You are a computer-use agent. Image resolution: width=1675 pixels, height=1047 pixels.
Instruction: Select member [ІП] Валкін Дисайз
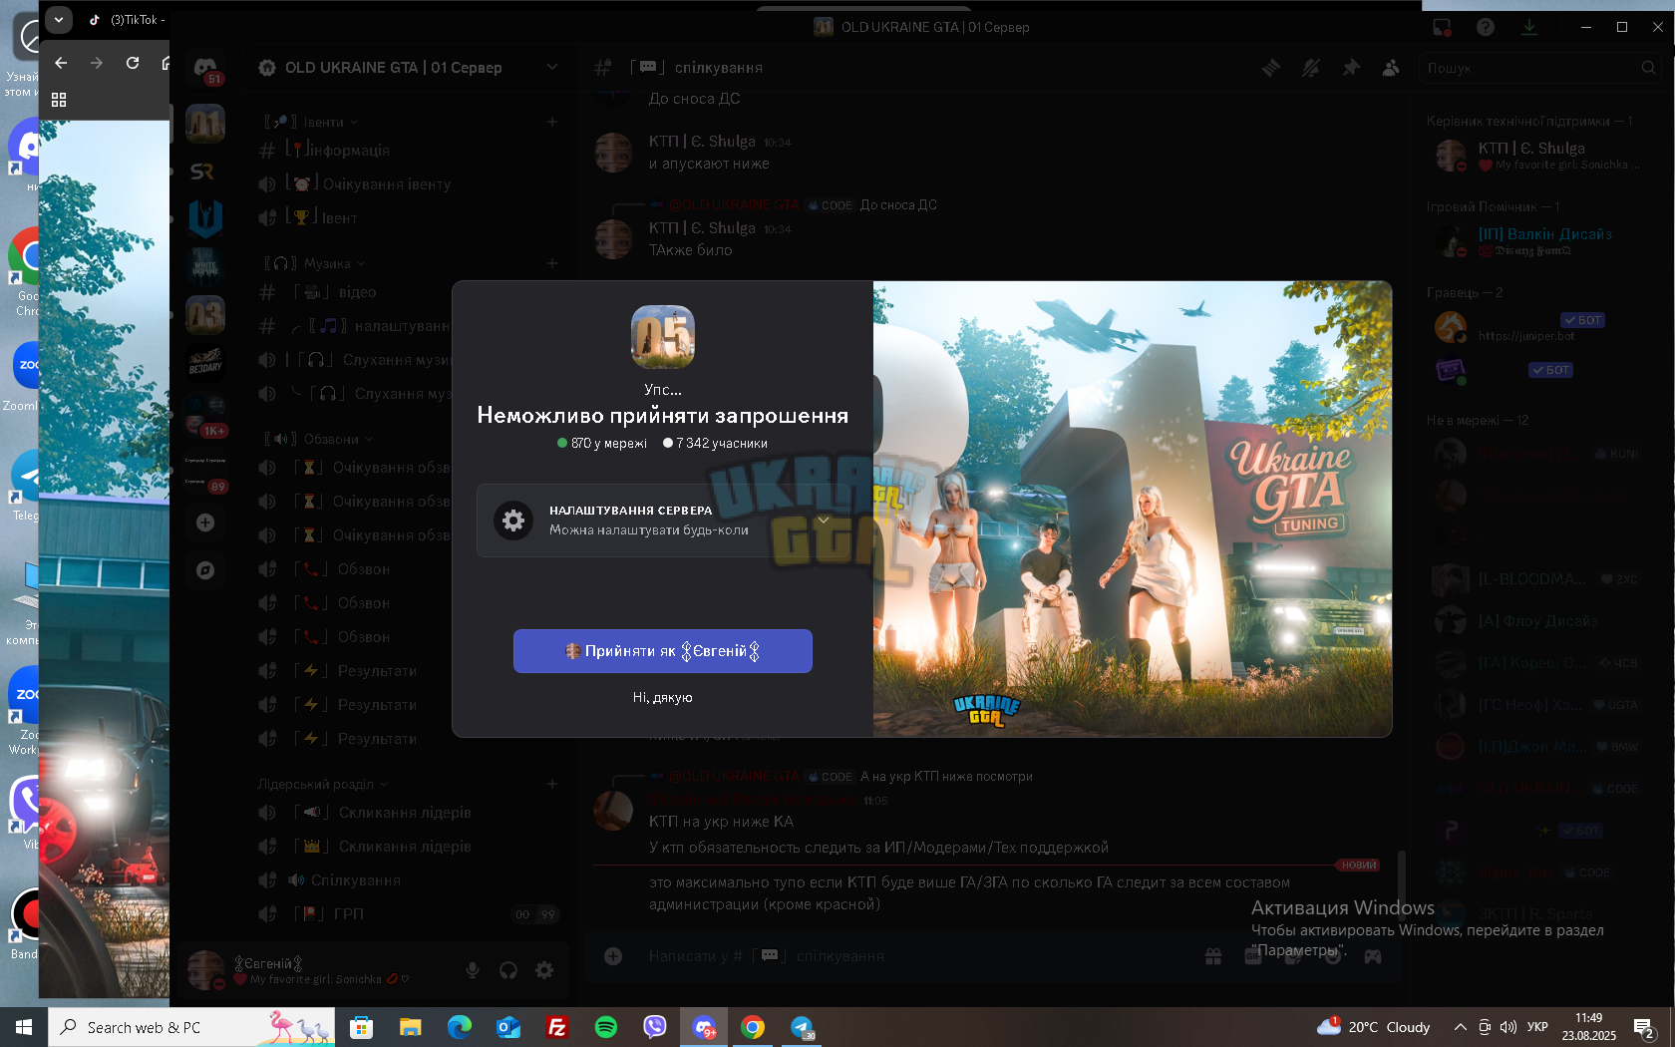1539,241
